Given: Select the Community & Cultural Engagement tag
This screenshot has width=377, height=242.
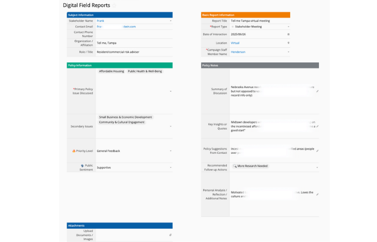Looking at the screenshot, I should pos(122,122).
